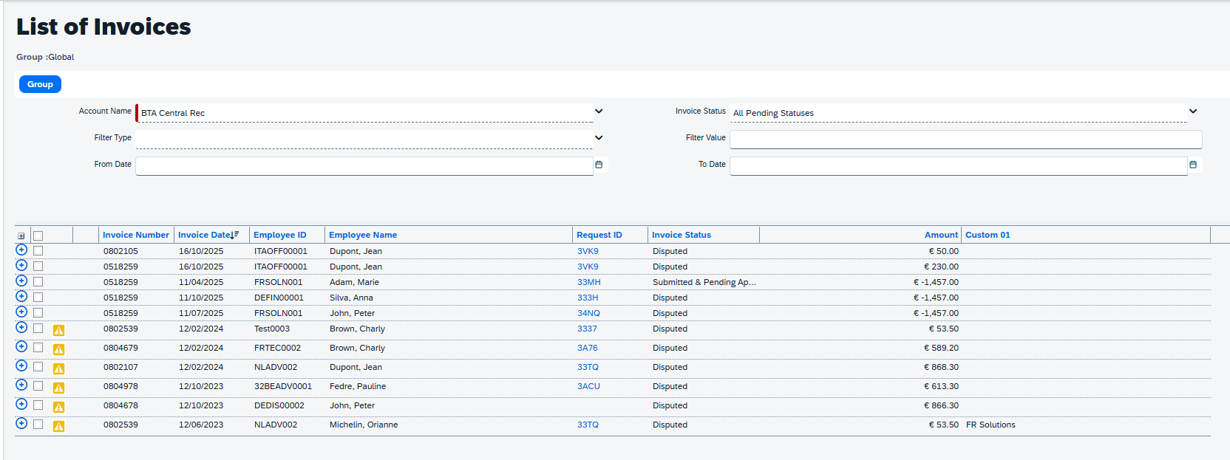Click the plus icon for invoice 0804678
The height and width of the screenshot is (460, 1230).
21,404
